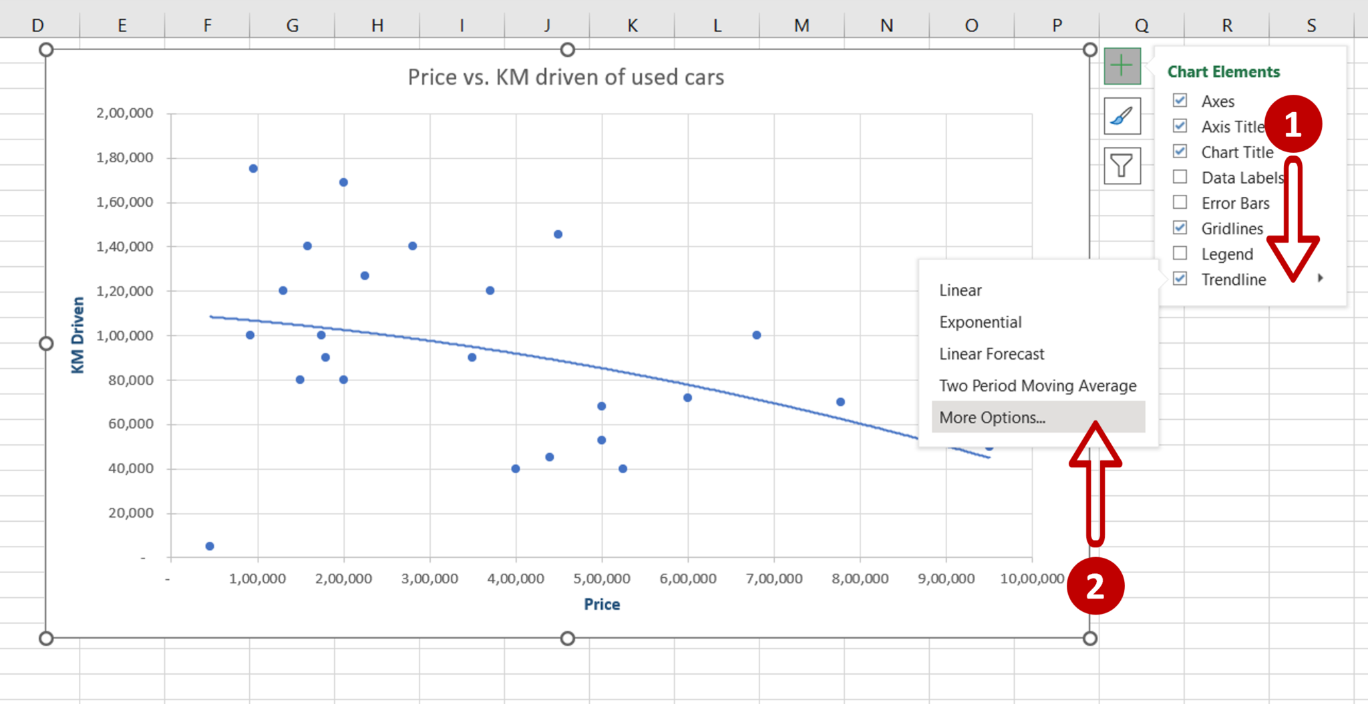
Task: Uncheck the Axes checkbox
Action: [1179, 100]
